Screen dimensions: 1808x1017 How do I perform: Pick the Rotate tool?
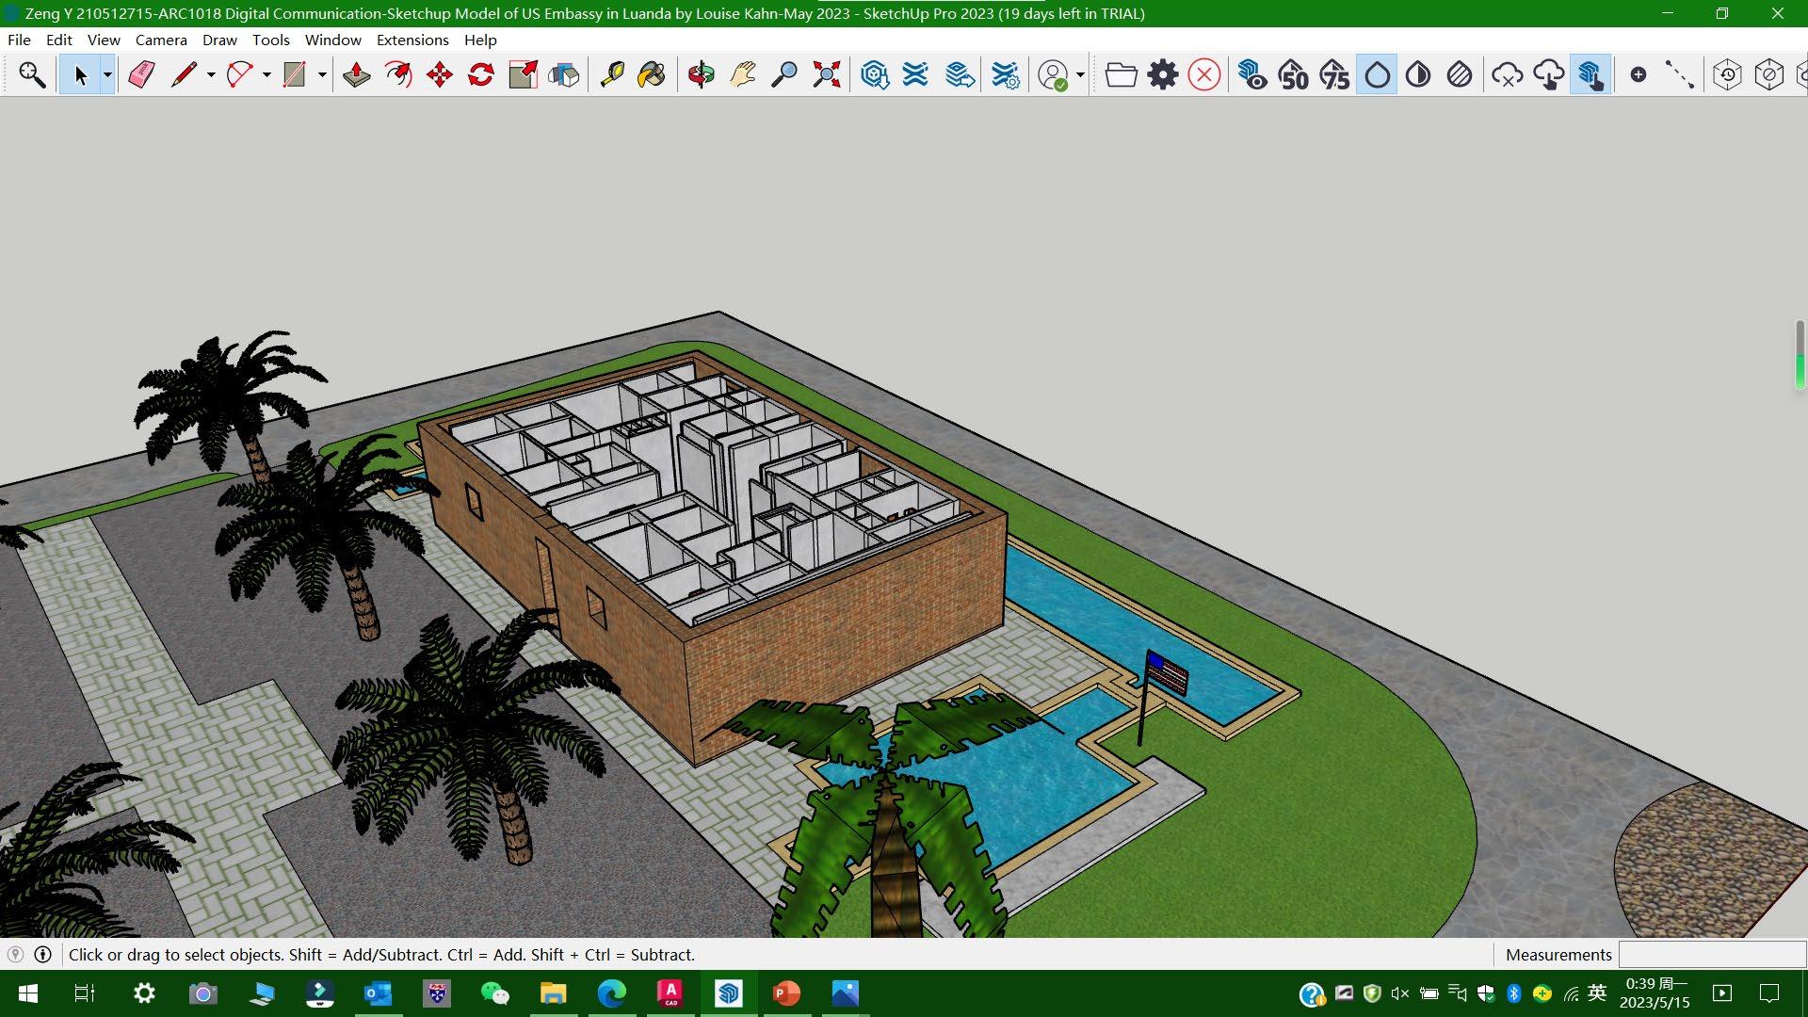pyautogui.click(x=481, y=74)
